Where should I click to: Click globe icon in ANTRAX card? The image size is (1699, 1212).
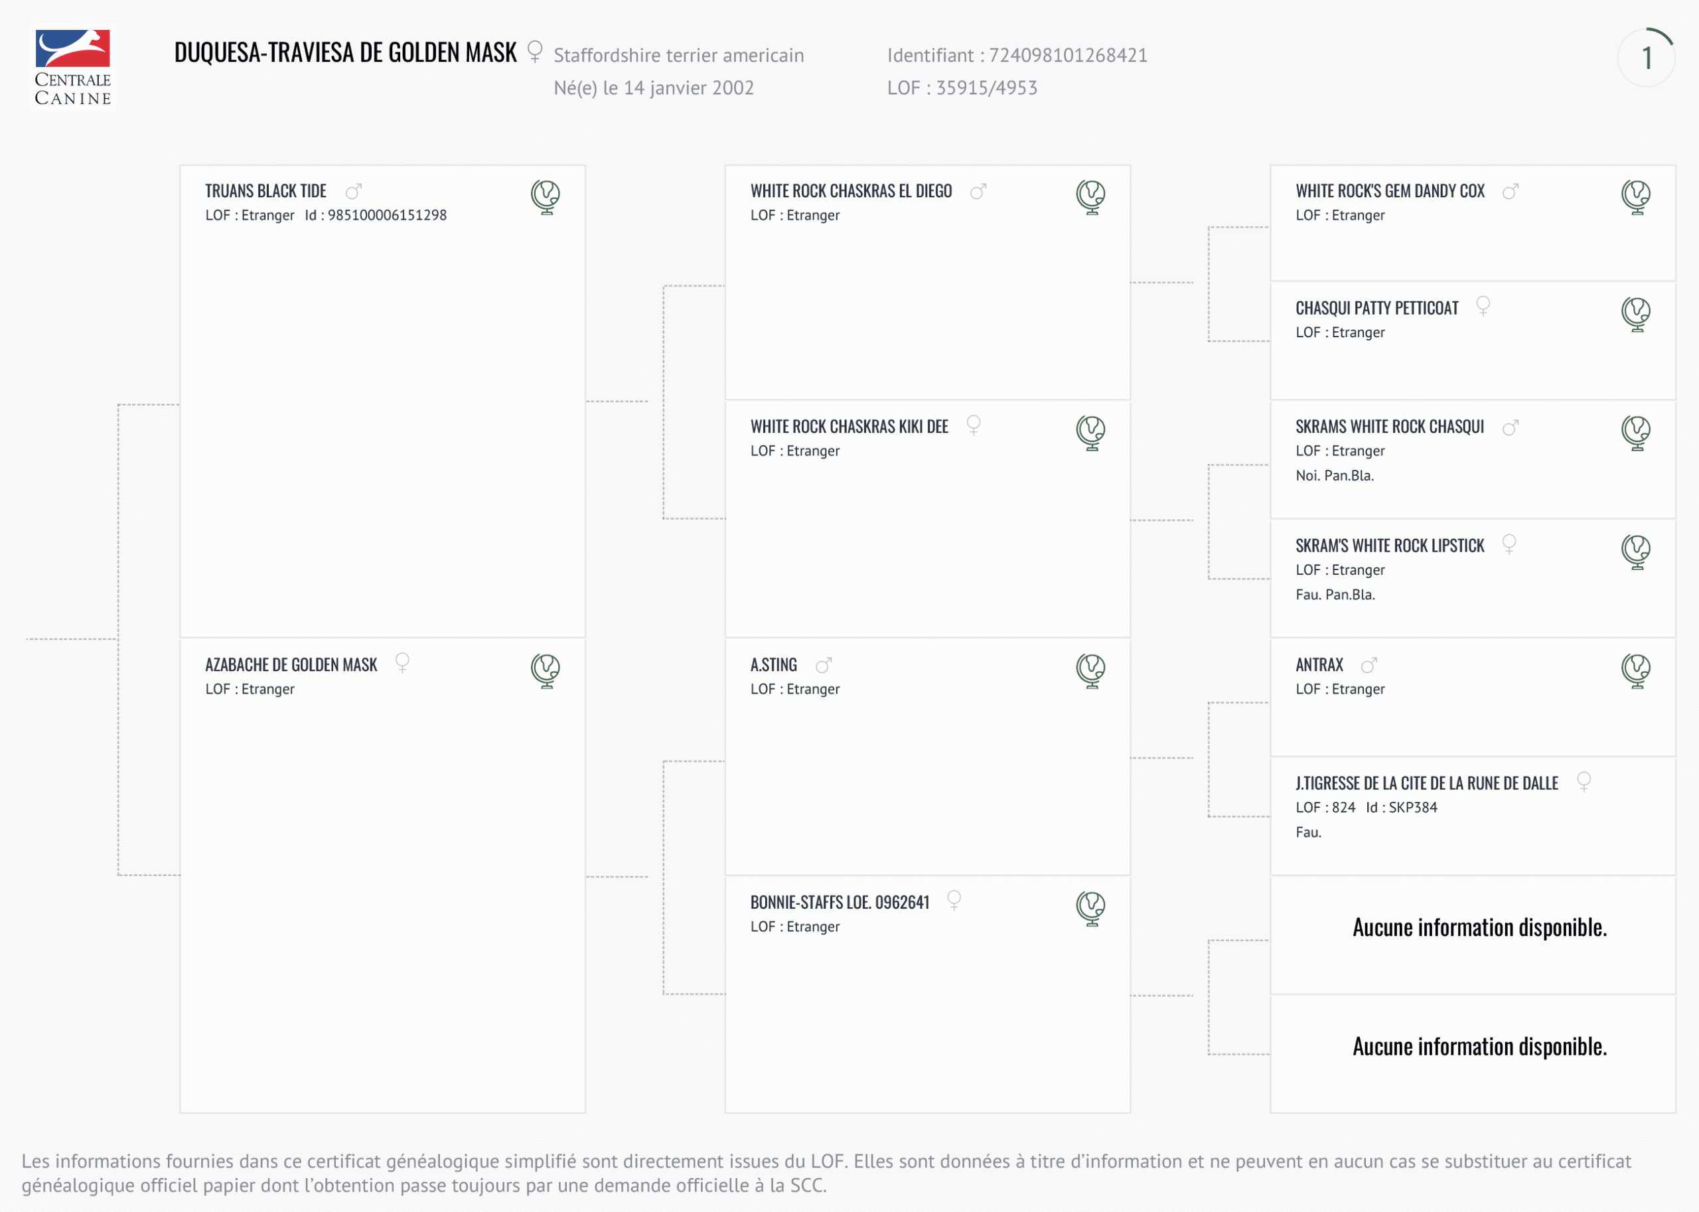pos(1635,670)
